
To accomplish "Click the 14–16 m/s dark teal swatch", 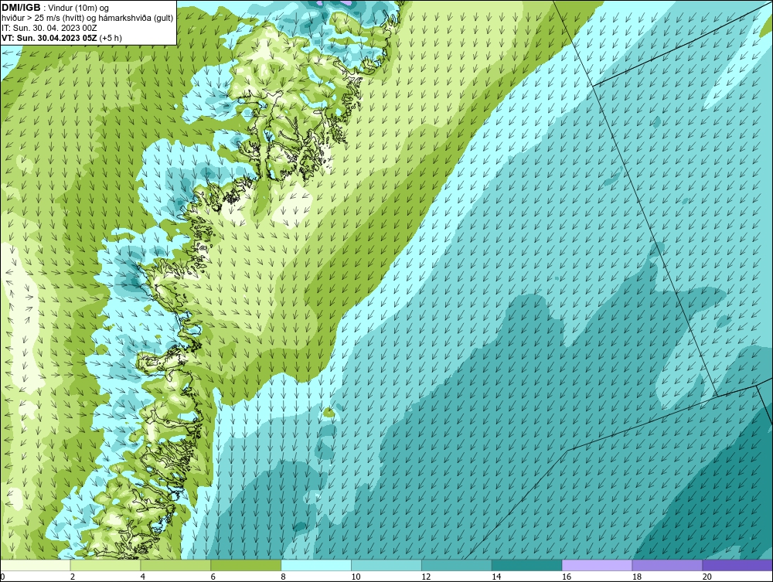I will point(527,565).
